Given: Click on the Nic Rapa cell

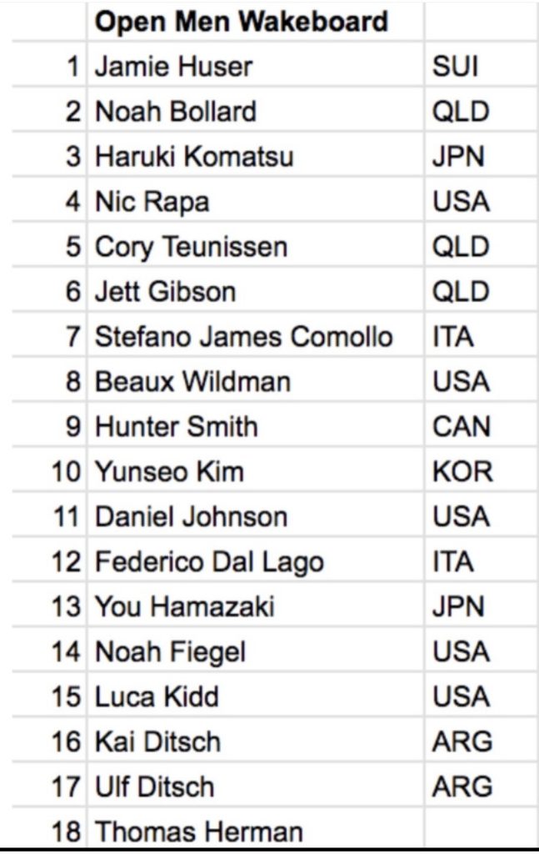Looking at the screenshot, I should 152,202.
